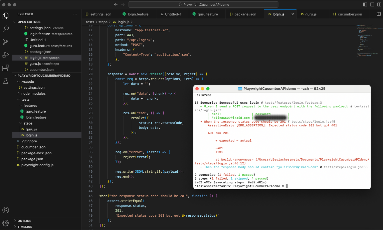Open the Explorer view in activity bar
Viewport: 384px width, 230px height.
click(x=6, y=16)
